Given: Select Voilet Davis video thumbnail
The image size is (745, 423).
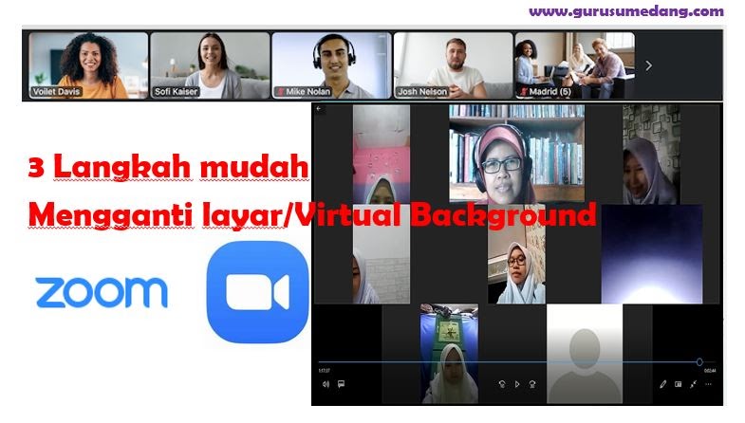Looking at the screenshot, I should point(88,65).
